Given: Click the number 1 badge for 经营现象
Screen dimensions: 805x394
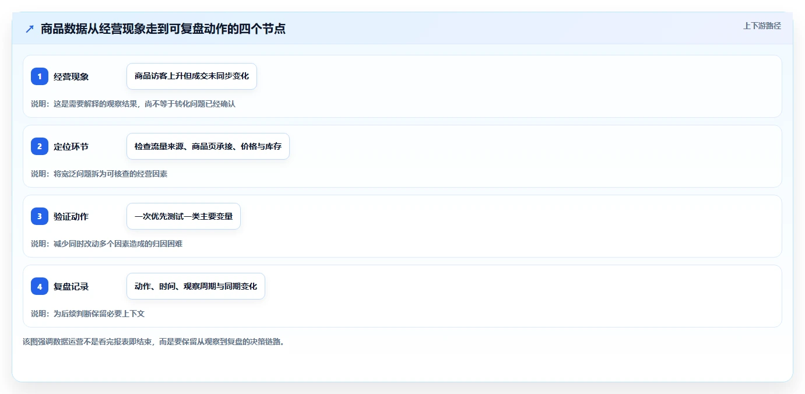Looking at the screenshot, I should tap(40, 76).
